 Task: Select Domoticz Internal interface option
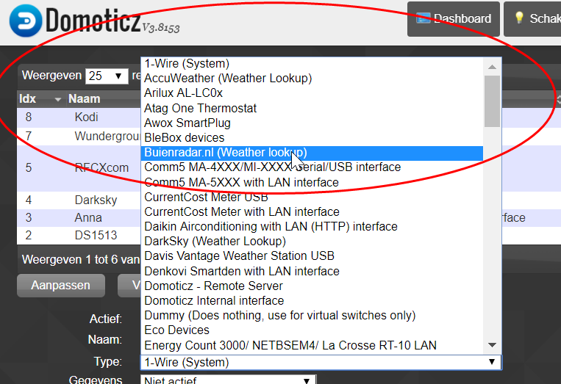point(312,301)
